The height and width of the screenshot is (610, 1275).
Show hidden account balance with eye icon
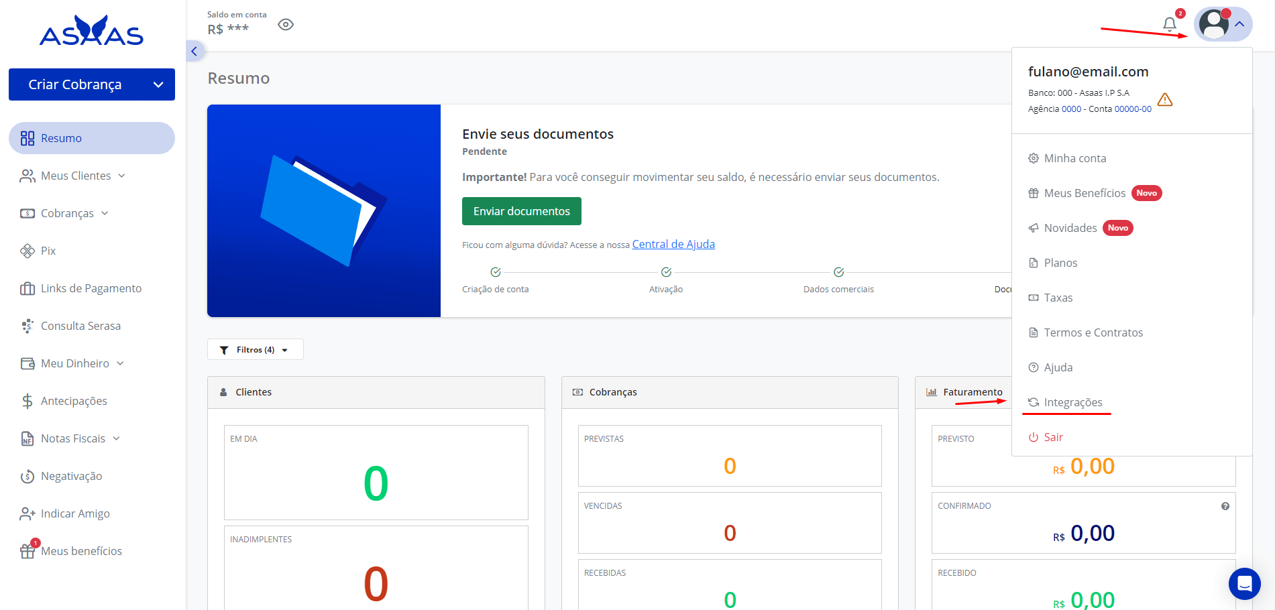286,25
